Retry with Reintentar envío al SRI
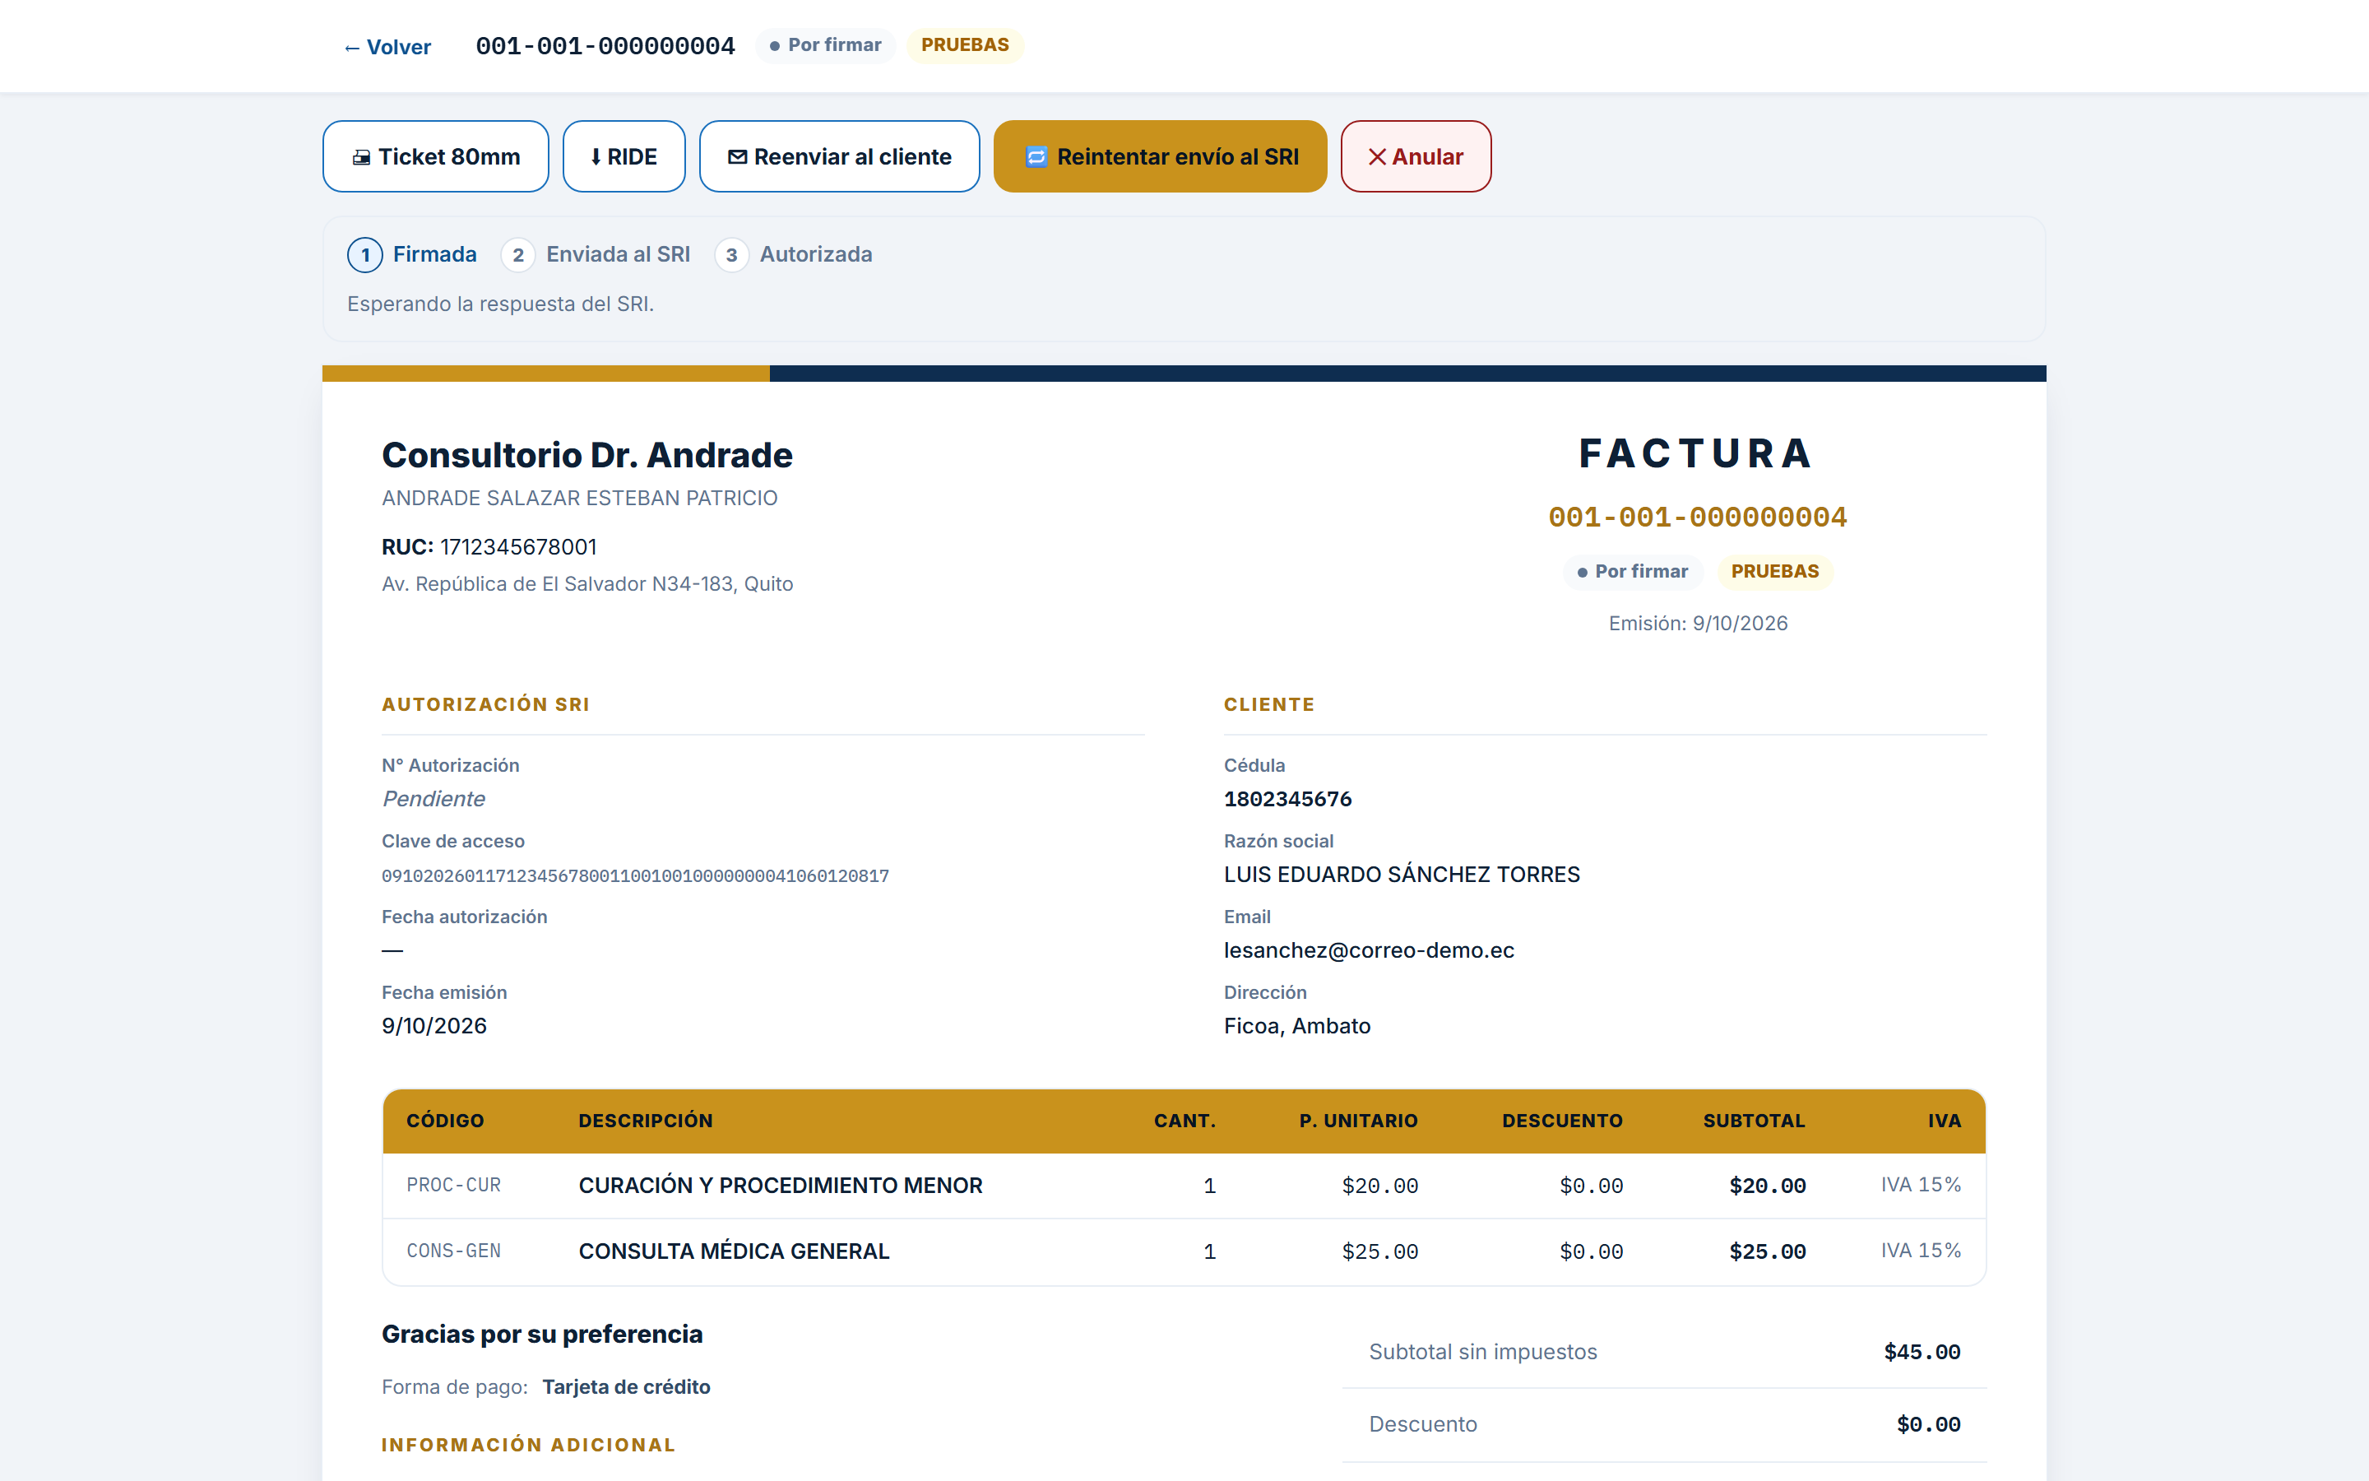This screenshot has width=2369, height=1481. [x=1160, y=156]
